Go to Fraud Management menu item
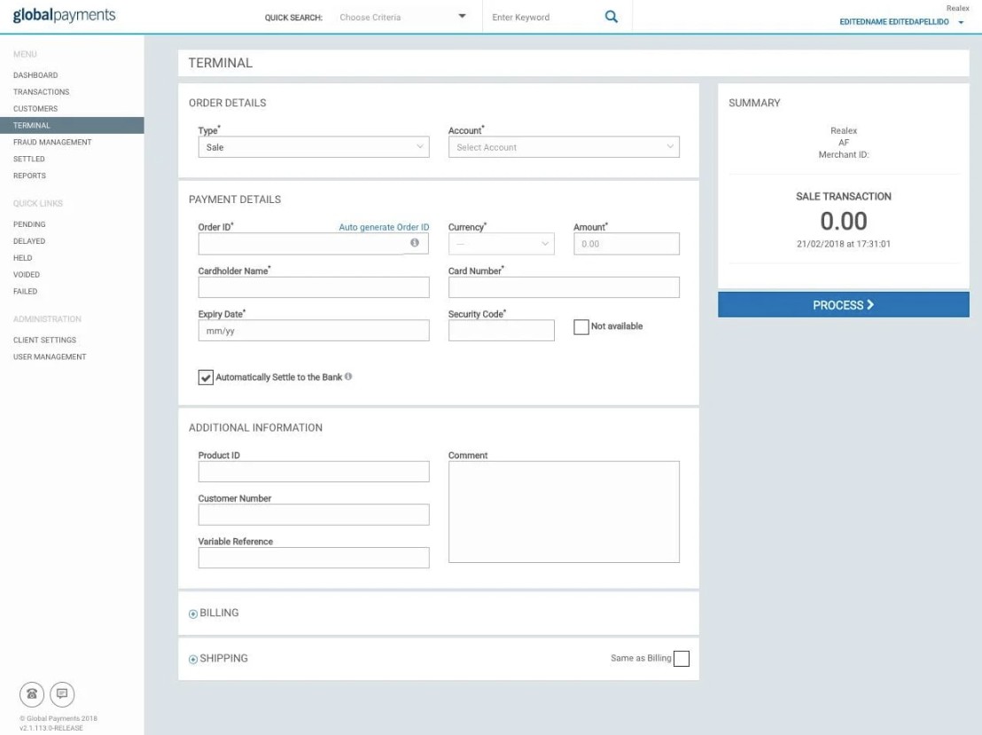 [52, 142]
